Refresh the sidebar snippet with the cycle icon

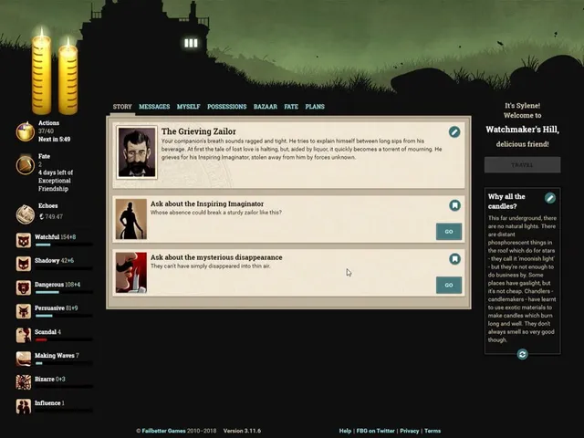pyautogui.click(x=522, y=354)
